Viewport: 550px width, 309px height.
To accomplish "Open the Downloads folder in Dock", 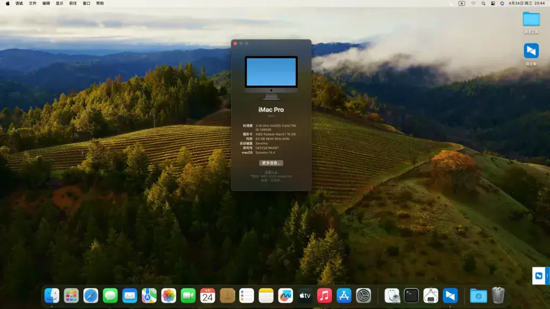I will (479, 296).
